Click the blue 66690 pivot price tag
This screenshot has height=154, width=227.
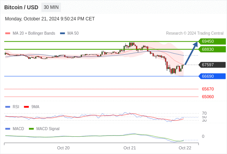tap(212, 76)
